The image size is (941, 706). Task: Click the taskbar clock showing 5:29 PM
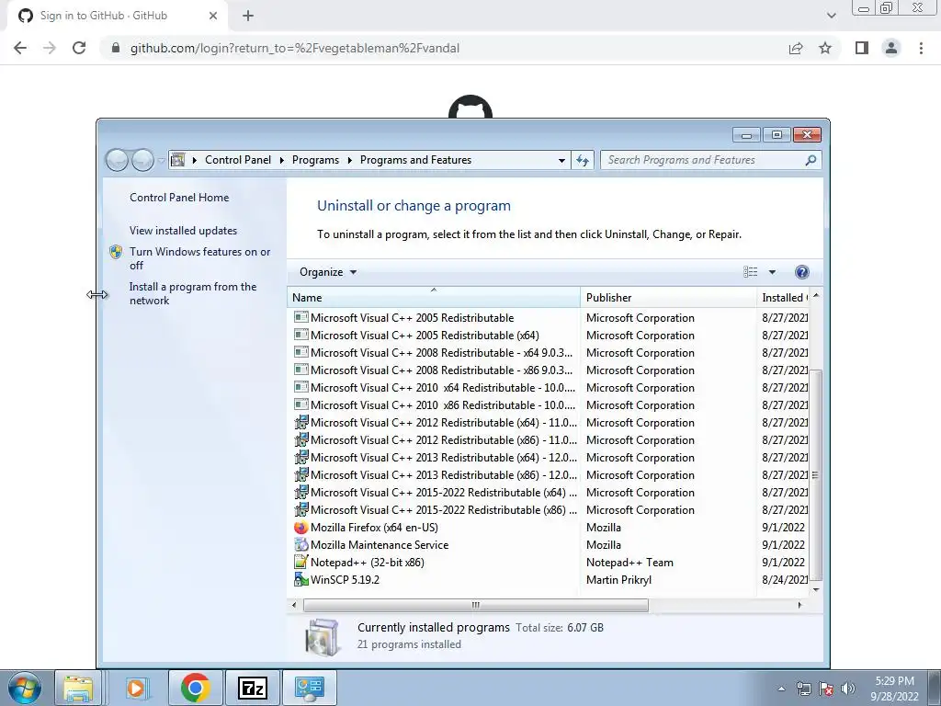(x=894, y=689)
